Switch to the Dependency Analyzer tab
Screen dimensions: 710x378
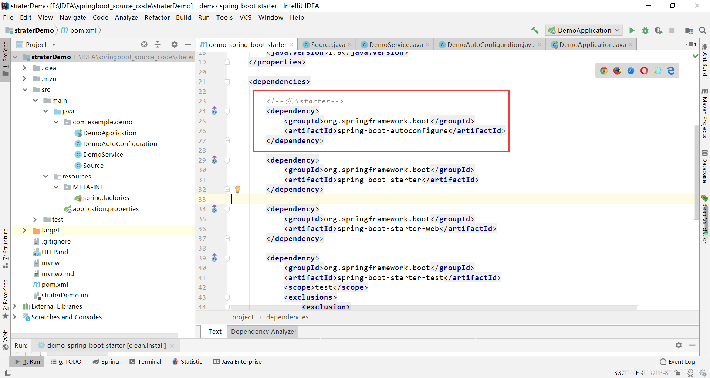[x=263, y=331]
